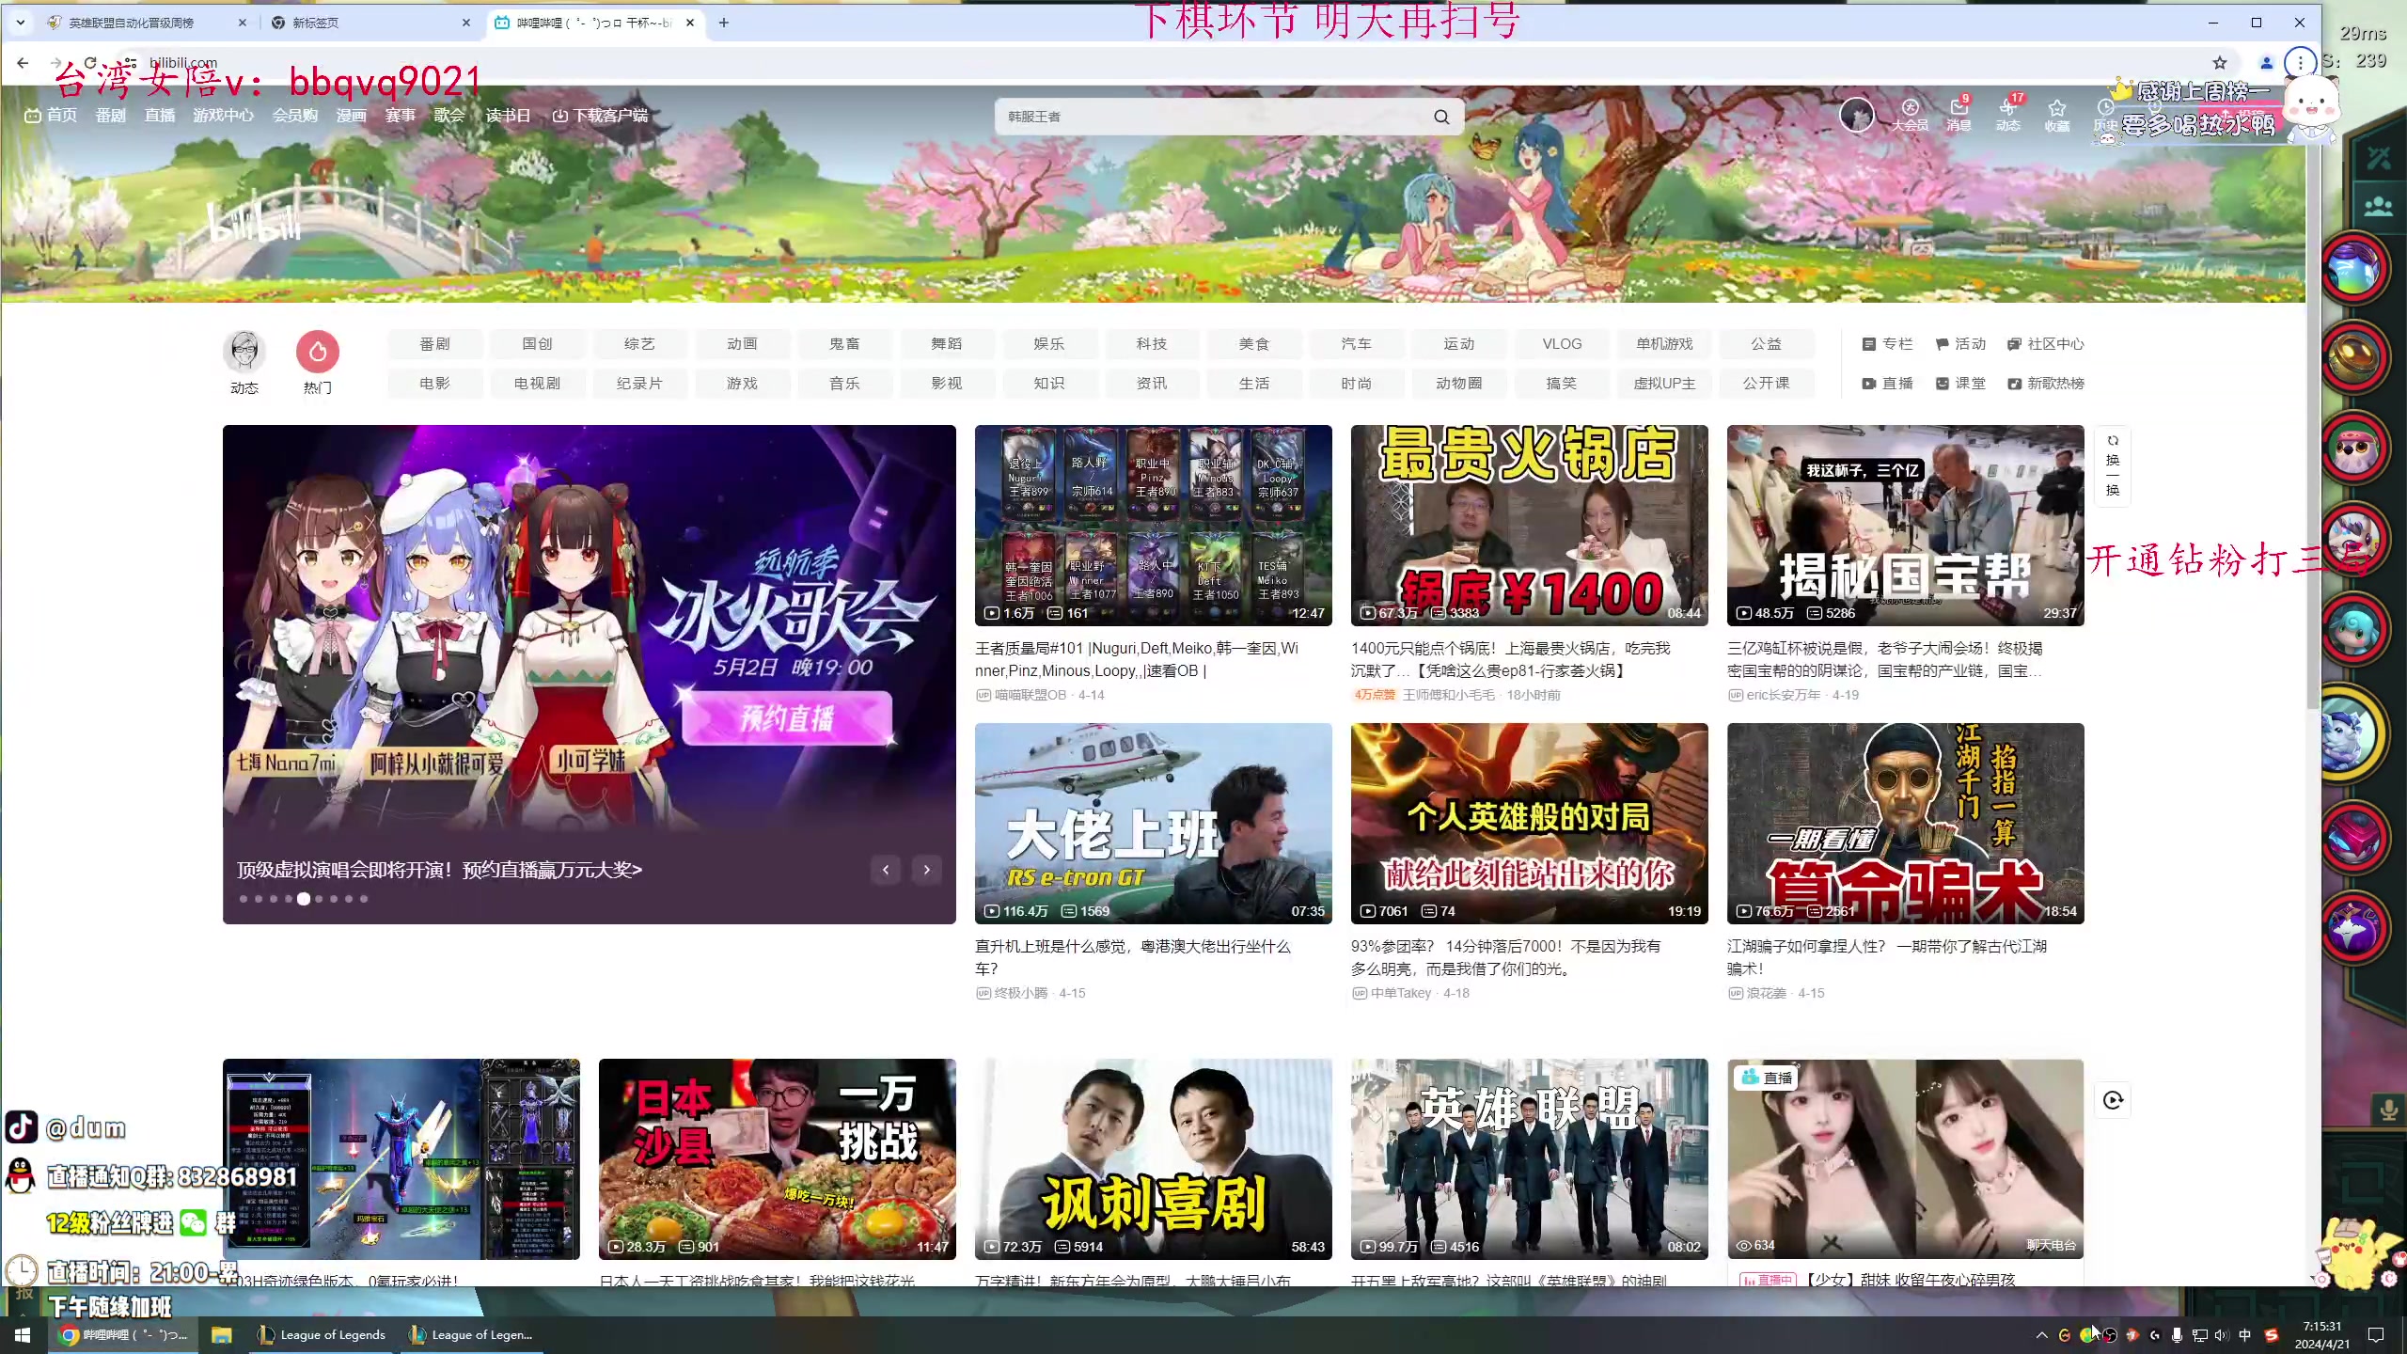Open the 最贵火锅店 video thumbnail
Image resolution: width=2407 pixels, height=1354 pixels.
(1529, 525)
